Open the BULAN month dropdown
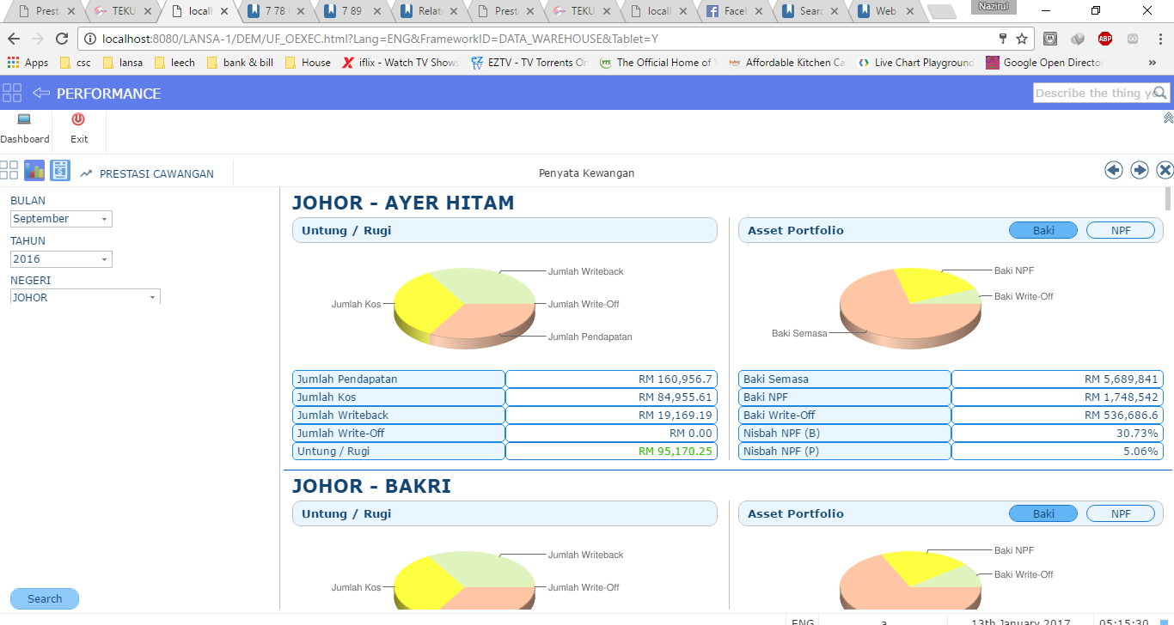Image resolution: width=1174 pixels, height=625 pixels. pyautogui.click(x=61, y=219)
